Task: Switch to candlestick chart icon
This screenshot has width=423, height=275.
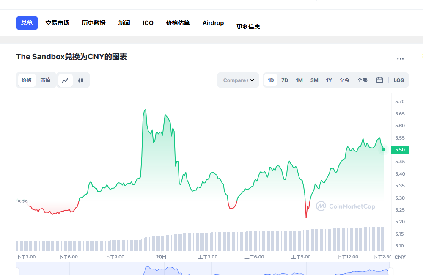Action: (81, 80)
